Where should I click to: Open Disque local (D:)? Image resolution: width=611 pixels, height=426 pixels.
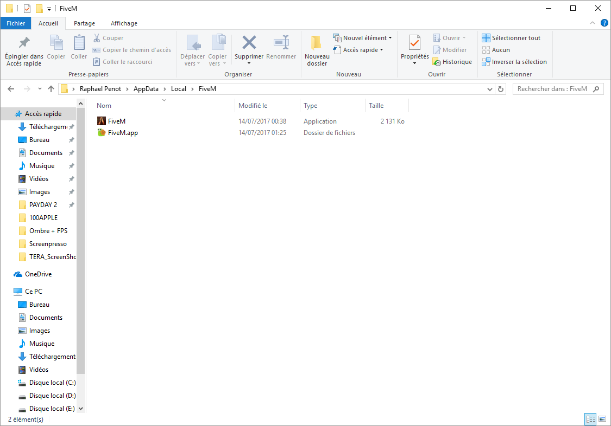47,396
